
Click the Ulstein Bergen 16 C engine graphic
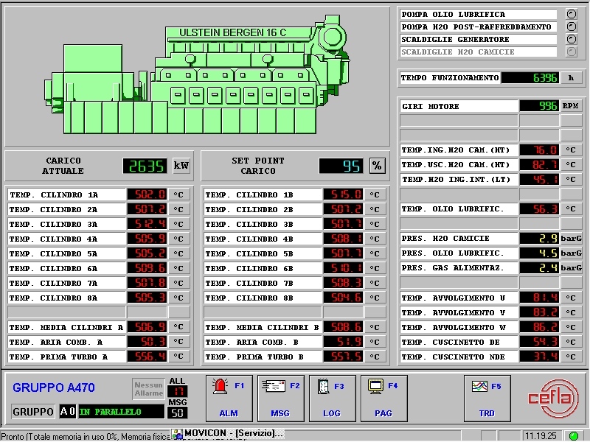[x=197, y=75]
